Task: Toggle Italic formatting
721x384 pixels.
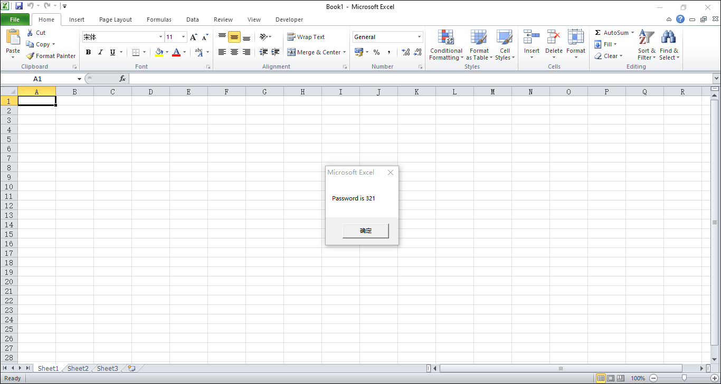Action: coord(100,52)
